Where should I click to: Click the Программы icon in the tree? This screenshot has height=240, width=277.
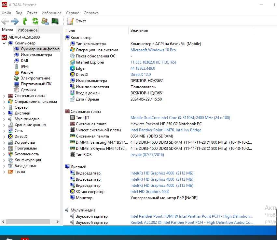pyautogui.click(x=10, y=148)
